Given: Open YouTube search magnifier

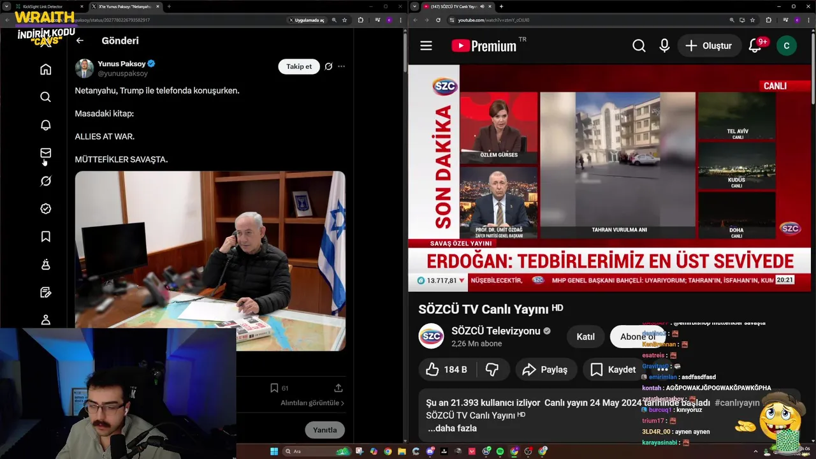Looking at the screenshot, I should point(639,45).
